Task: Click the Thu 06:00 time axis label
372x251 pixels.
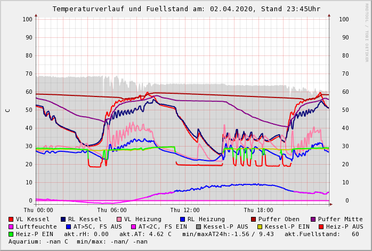Action: click(x=111, y=210)
